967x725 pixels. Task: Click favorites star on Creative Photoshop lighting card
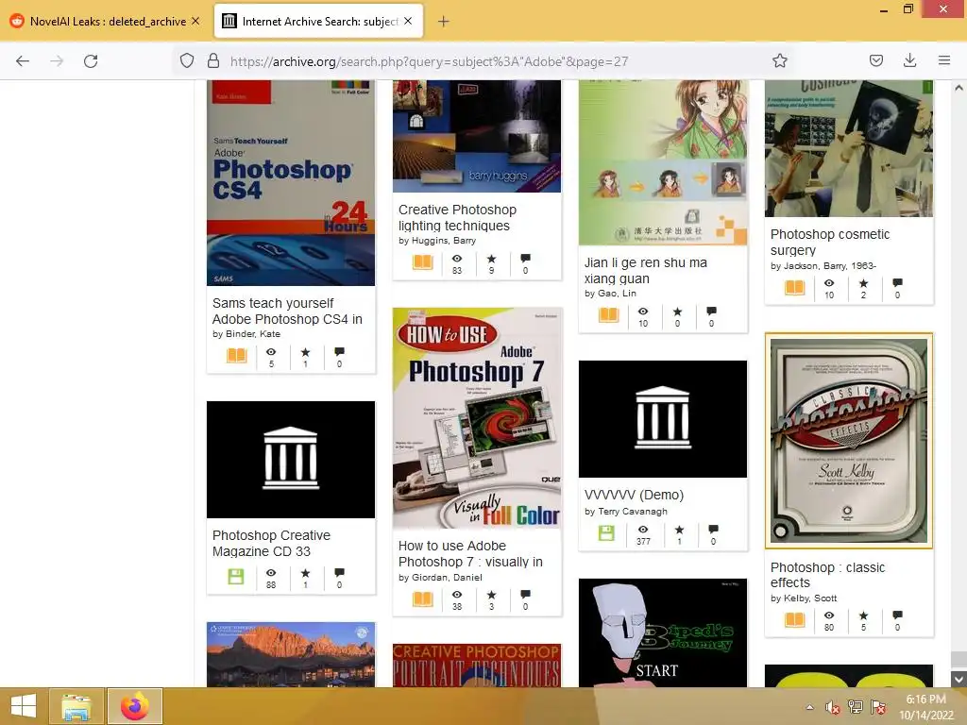coord(491,259)
